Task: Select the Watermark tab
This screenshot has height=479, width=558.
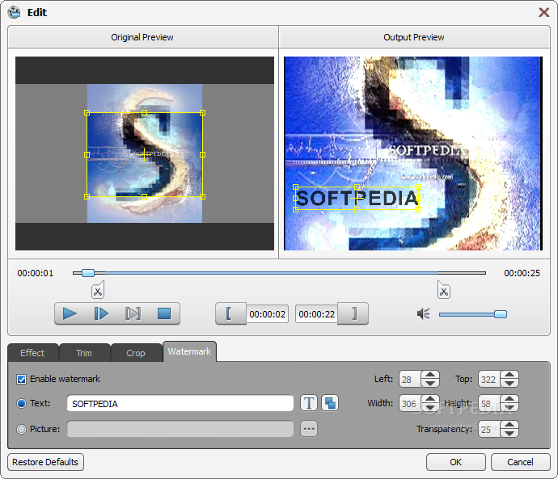Action: 189,351
